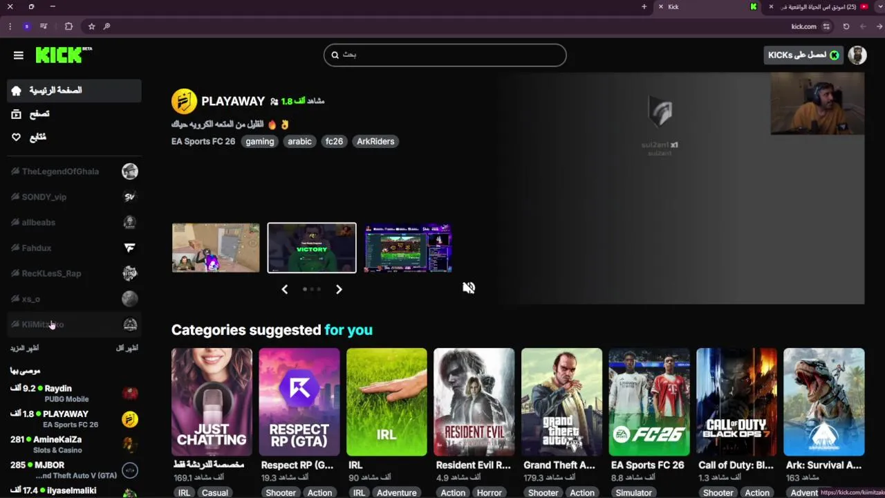Open recommended channel AmineKaiZa
Image resolution: width=885 pixels, height=498 pixels.
tap(74, 445)
